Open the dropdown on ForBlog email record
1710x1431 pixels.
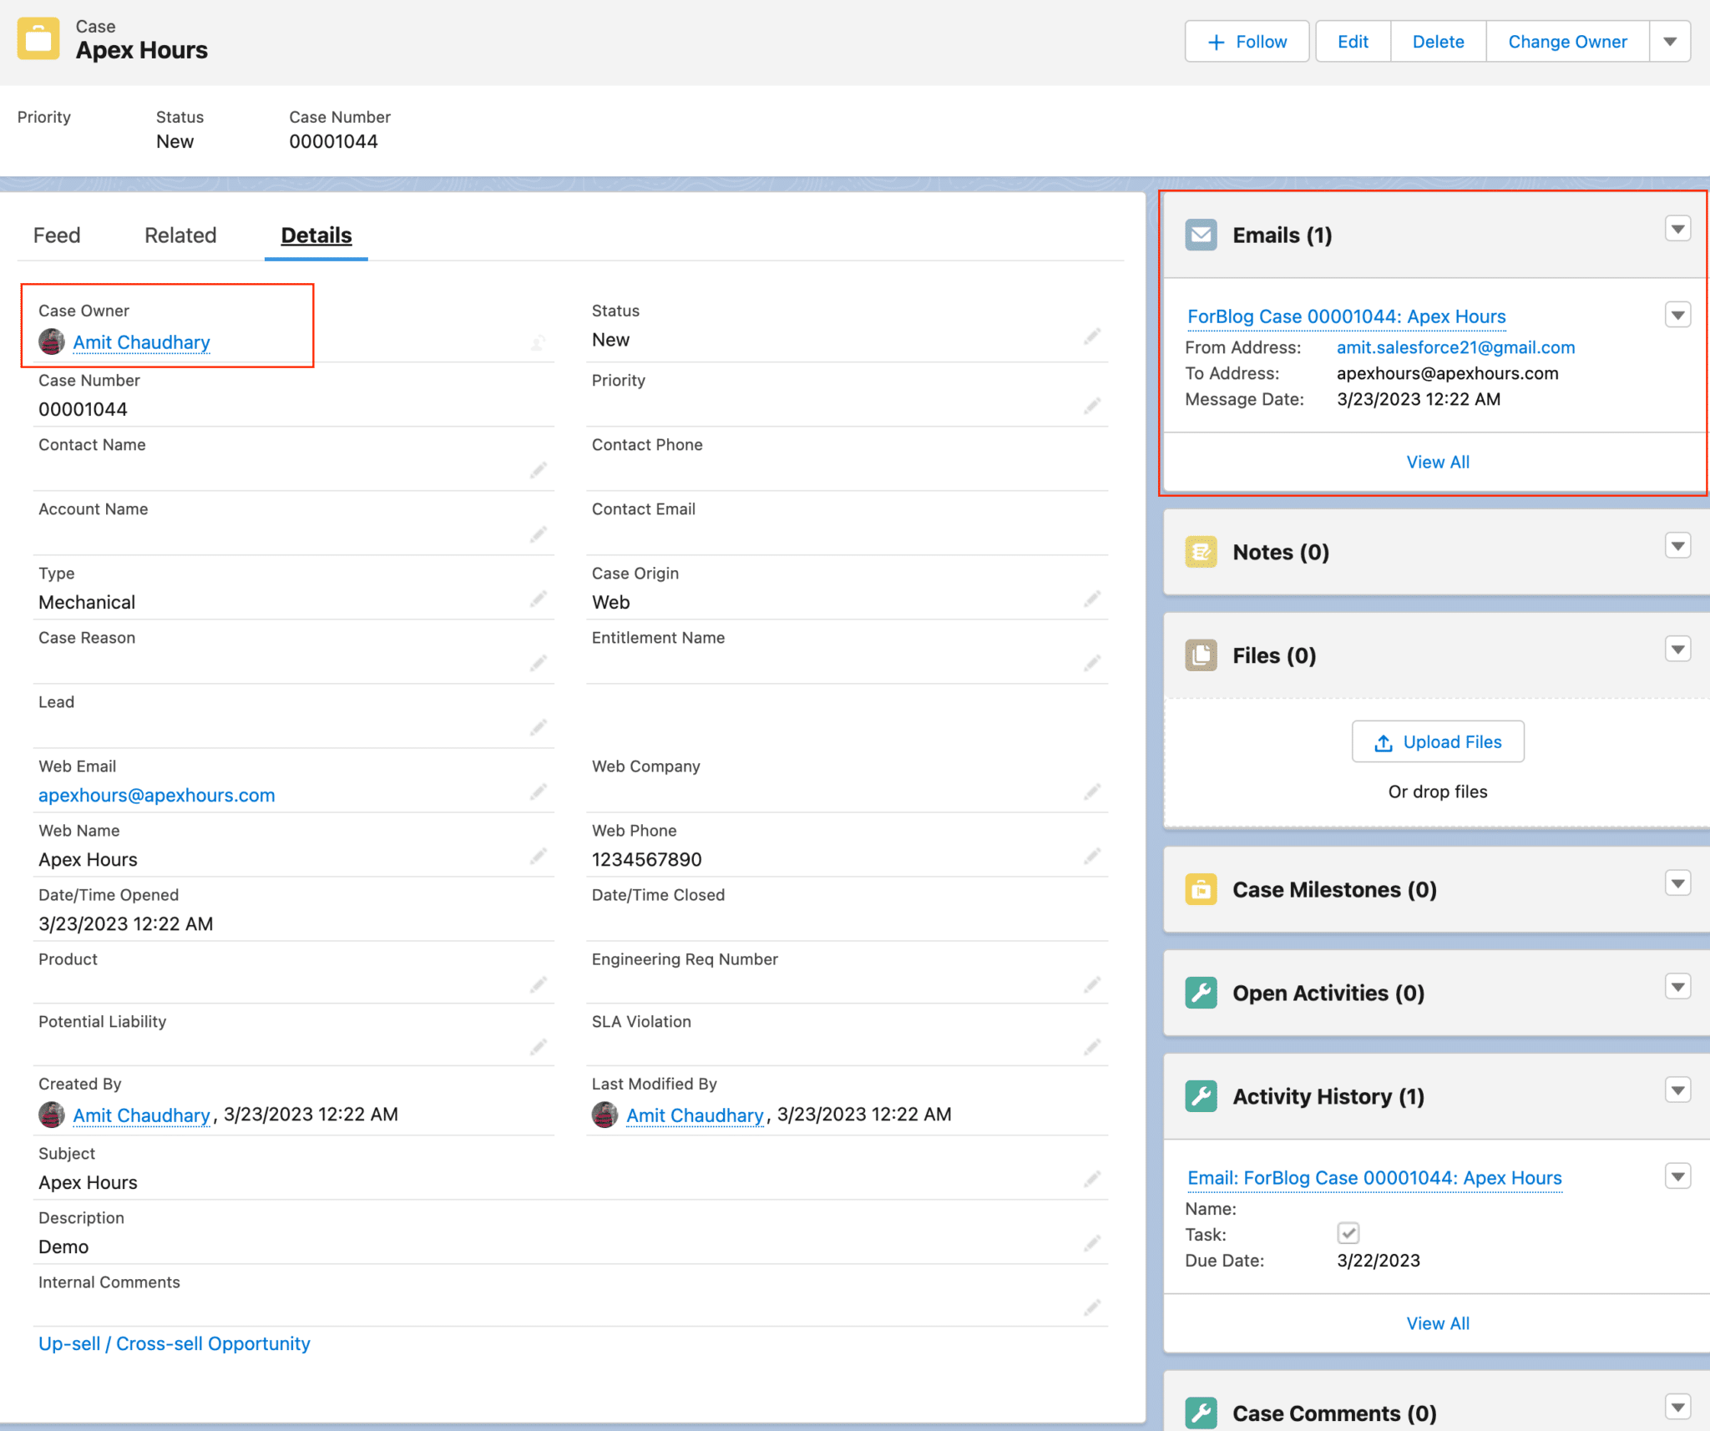tap(1678, 315)
